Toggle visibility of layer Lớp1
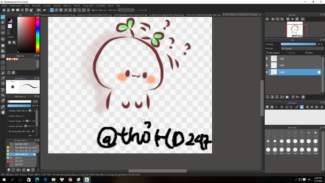325x183 pixels. click(267, 58)
